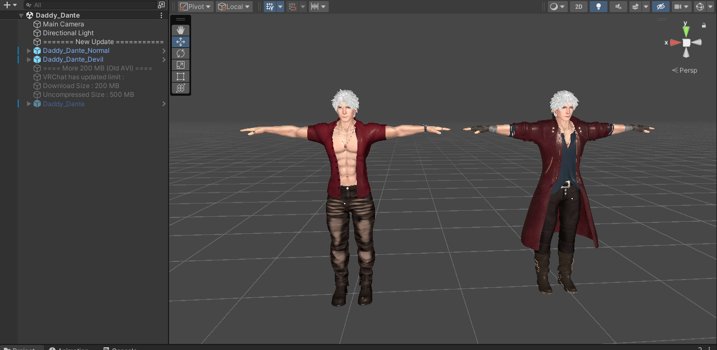Select Main Camera in Hierarchy

[x=63, y=24]
